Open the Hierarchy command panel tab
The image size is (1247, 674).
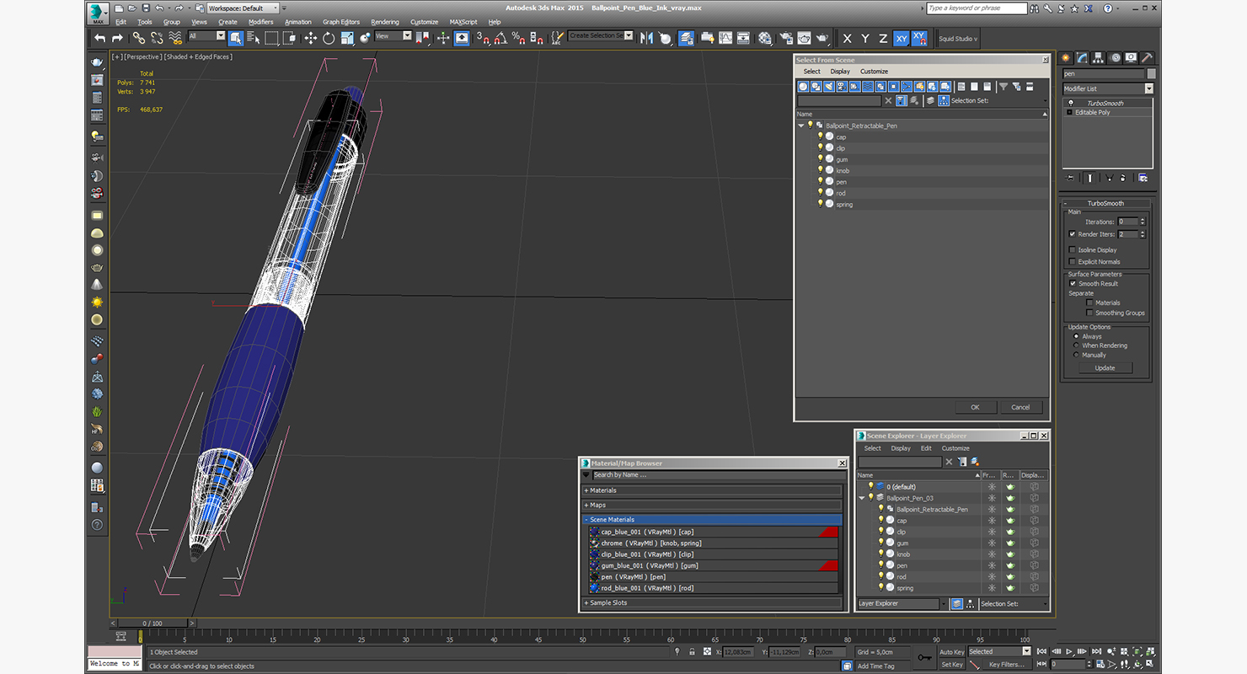1100,58
